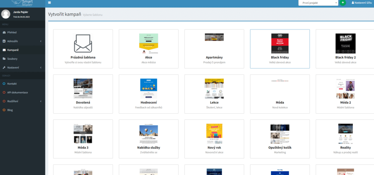Expand the Rozšíření submenu chevron
The image size is (374, 175).
(41, 101)
